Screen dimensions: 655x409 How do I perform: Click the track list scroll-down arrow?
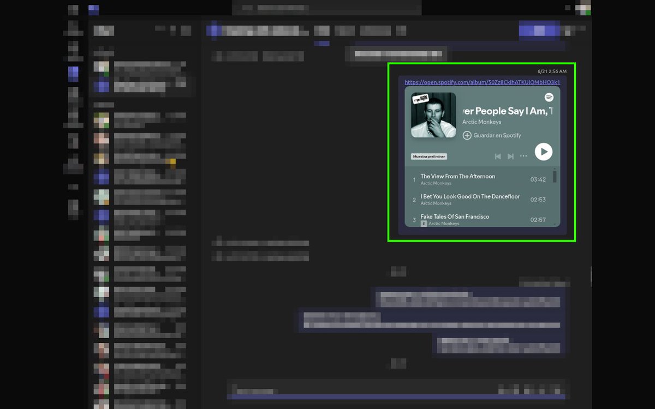[555, 224]
